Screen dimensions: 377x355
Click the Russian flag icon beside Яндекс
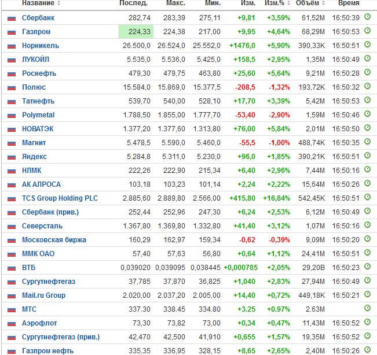(x=12, y=157)
